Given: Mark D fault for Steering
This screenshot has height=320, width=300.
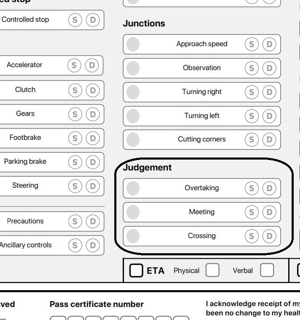Looking at the screenshot, I should pyautogui.click(x=92, y=186).
